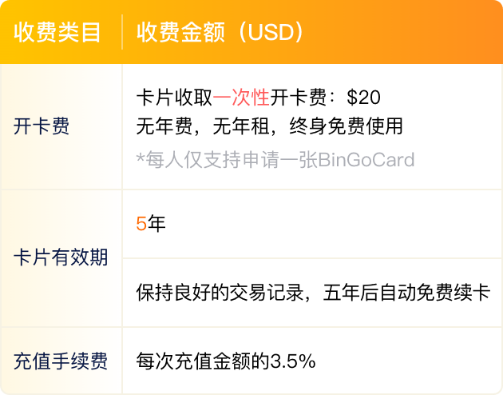Click the 5年 validity cell
This screenshot has height=395, width=503.
(x=312, y=224)
